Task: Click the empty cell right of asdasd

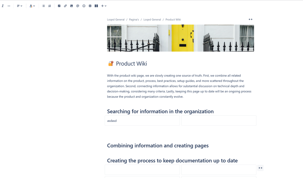Action: coord(219,121)
